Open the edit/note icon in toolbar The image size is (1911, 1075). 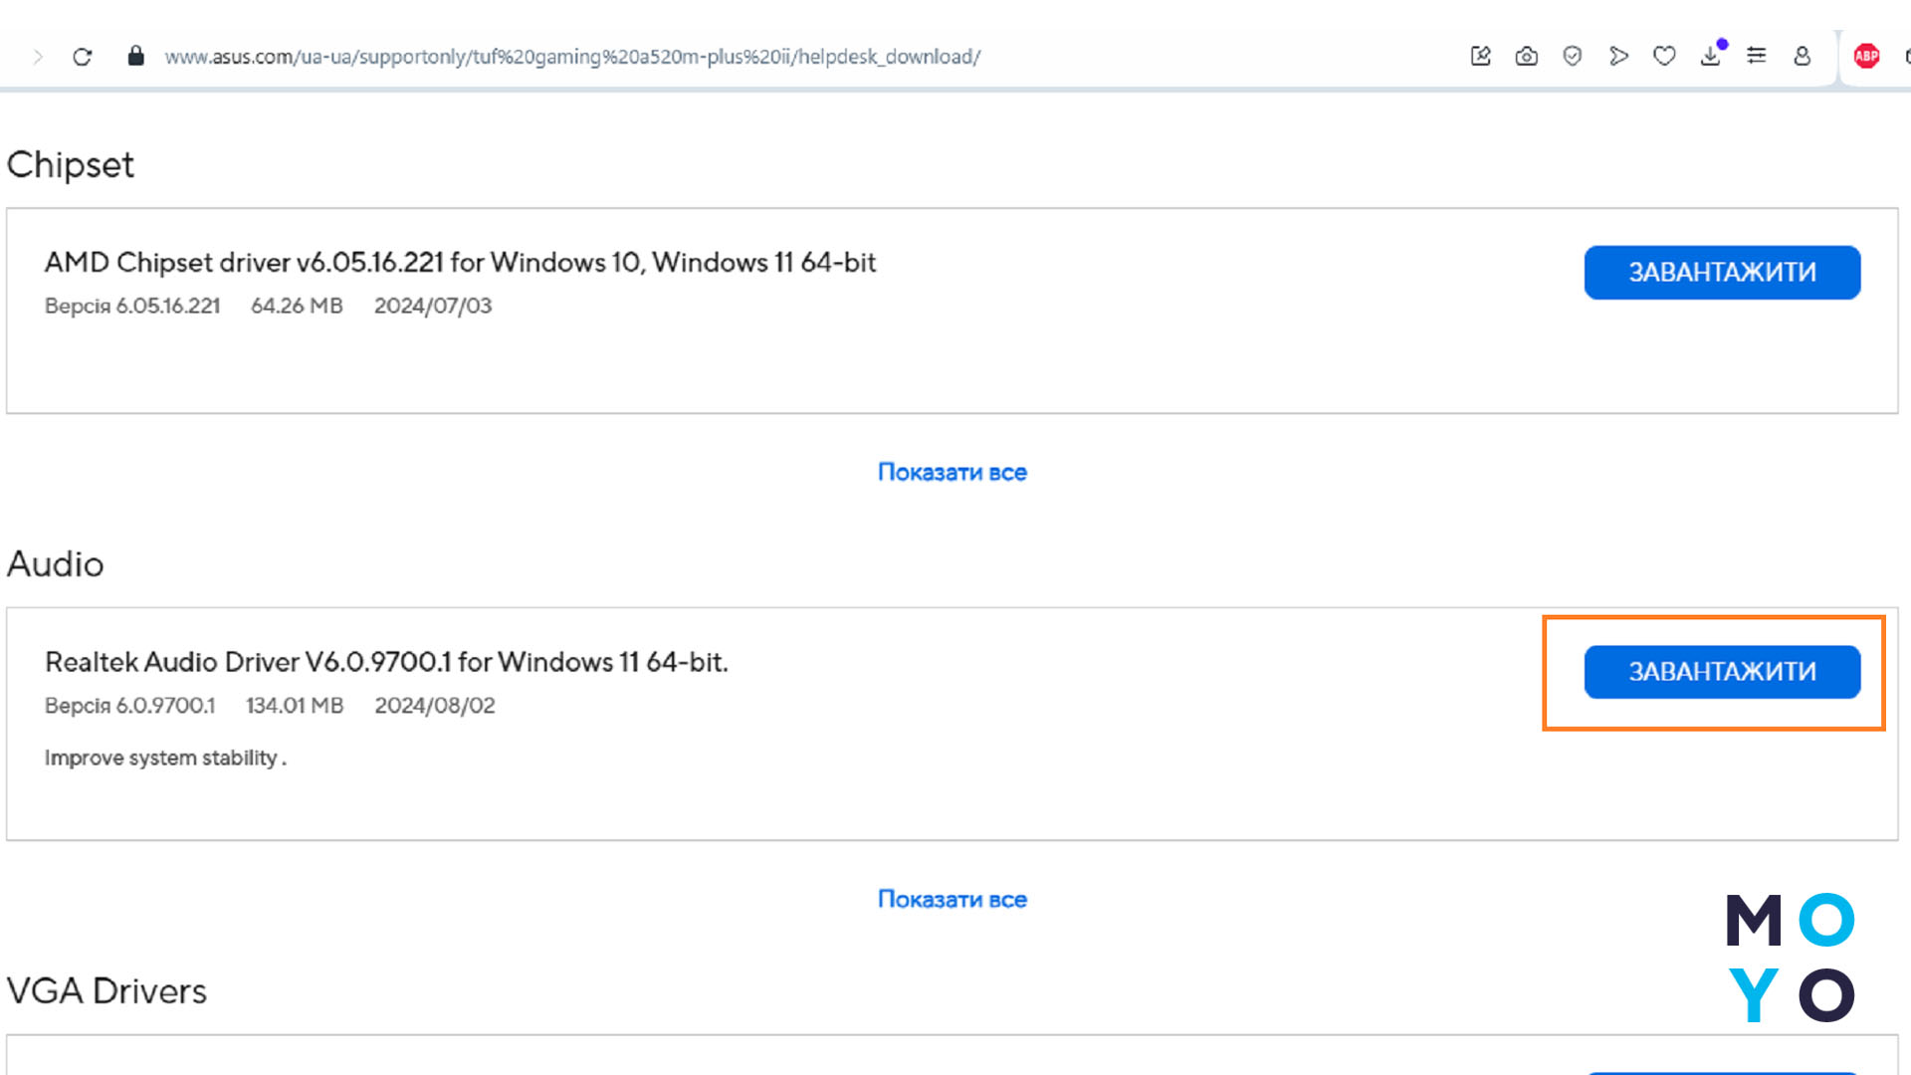tap(1481, 56)
